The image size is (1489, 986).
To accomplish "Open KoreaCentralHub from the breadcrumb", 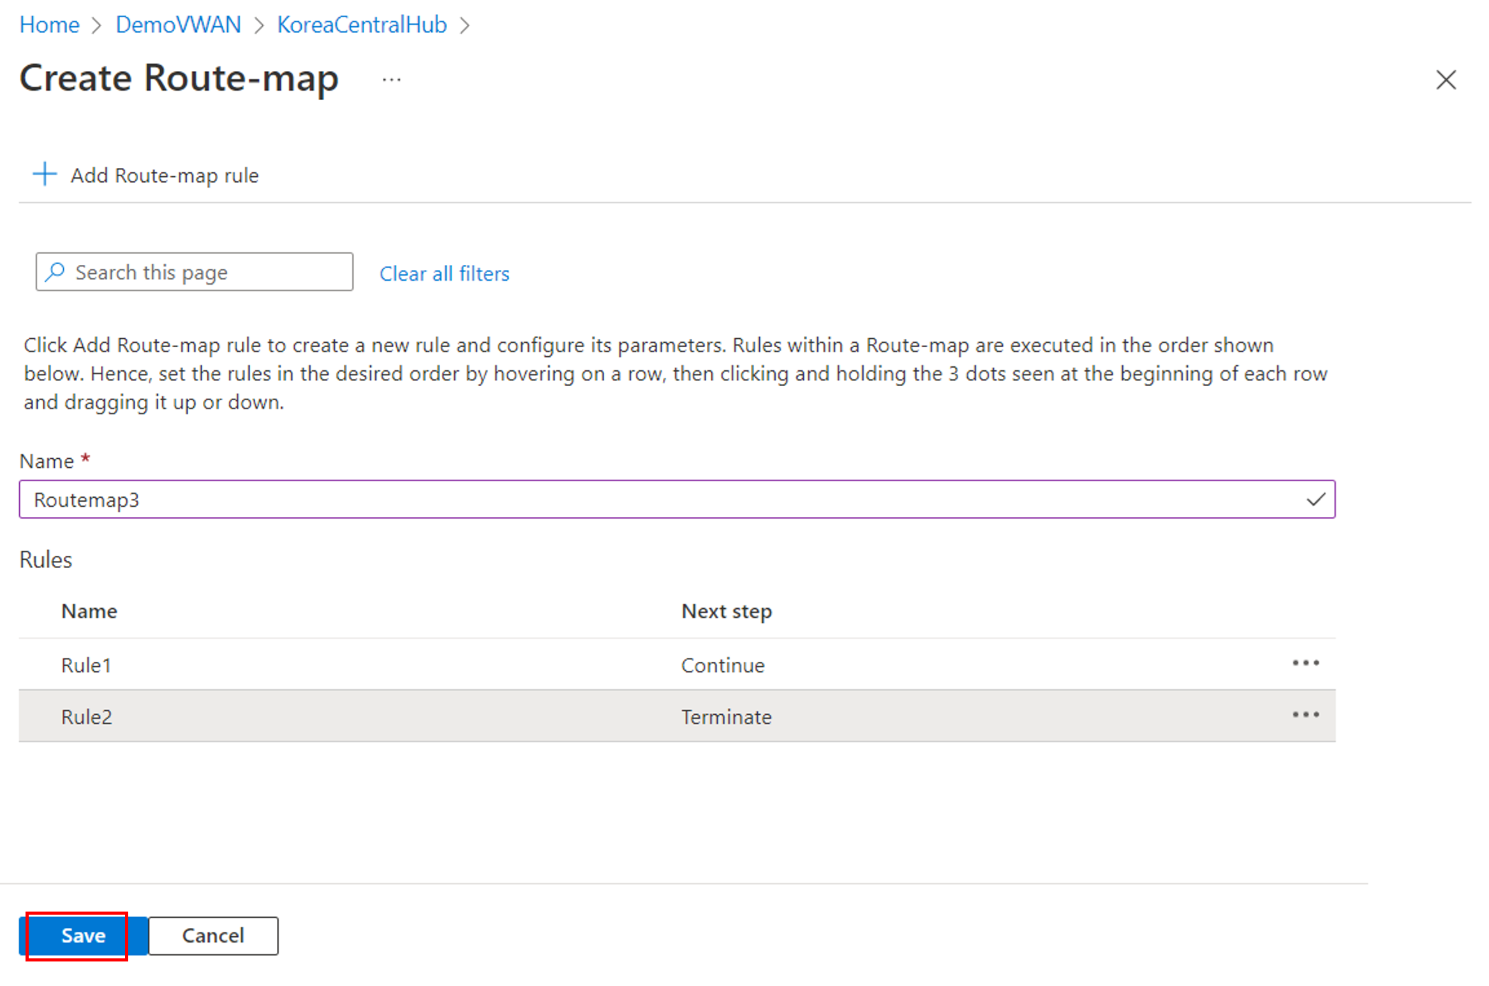I will point(361,24).
